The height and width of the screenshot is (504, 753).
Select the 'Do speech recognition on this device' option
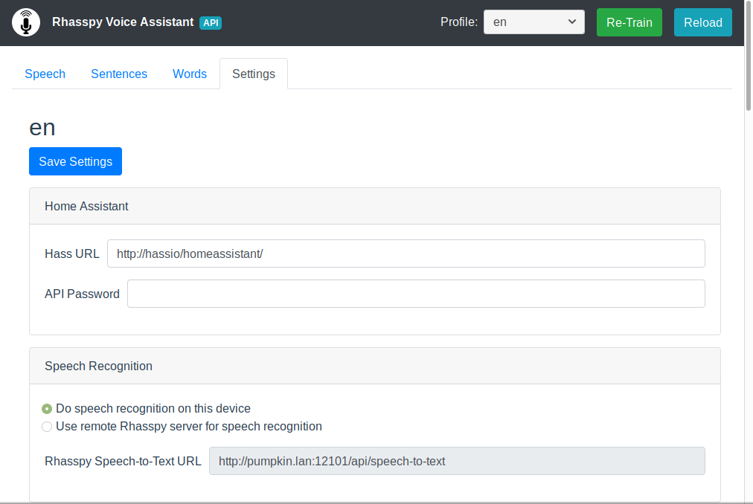point(47,408)
